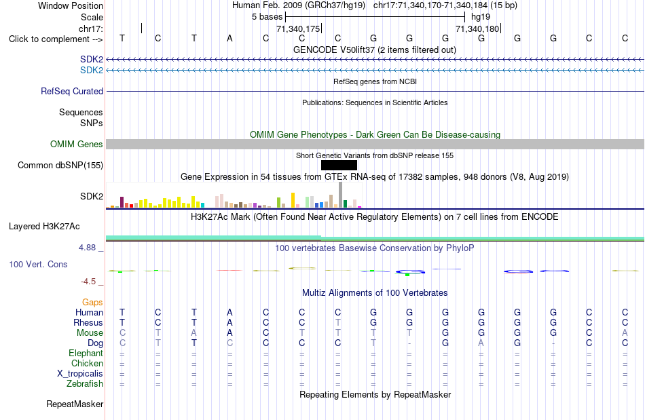Viewport: 645px width, 420px height.
Task: Click the 71,340,180 position marker
Action: pos(477,28)
